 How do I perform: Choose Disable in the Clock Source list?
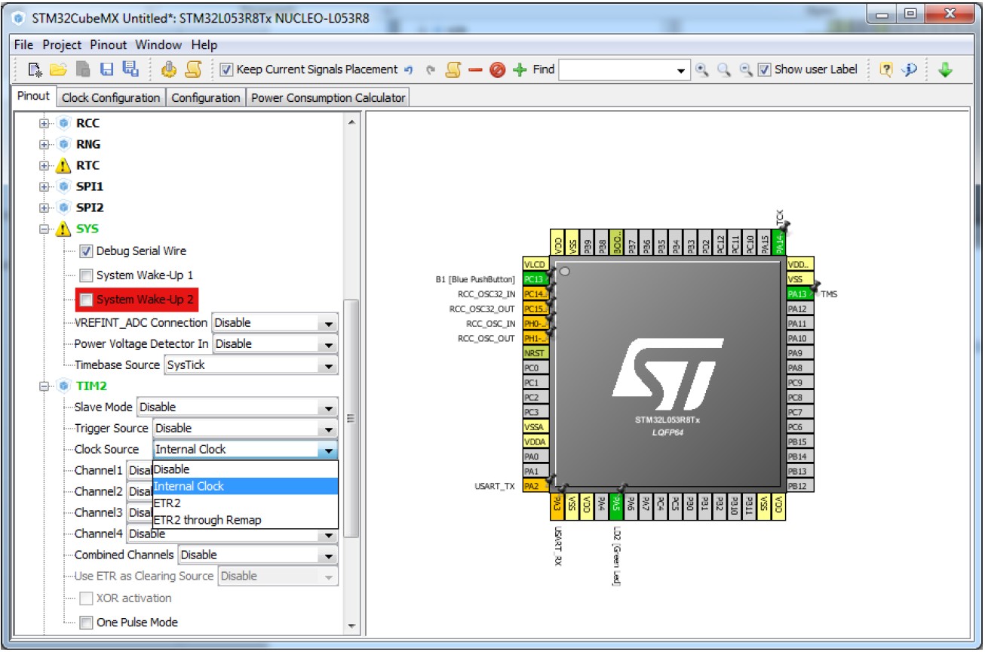coord(245,469)
